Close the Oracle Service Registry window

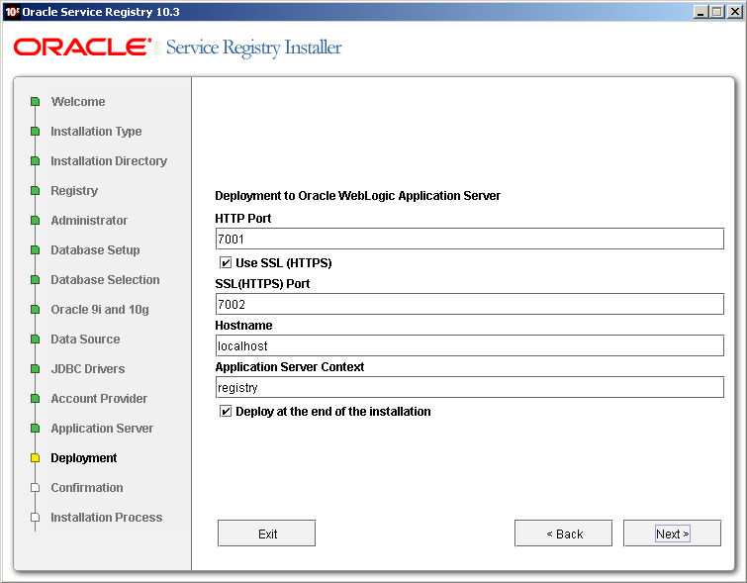(x=734, y=12)
